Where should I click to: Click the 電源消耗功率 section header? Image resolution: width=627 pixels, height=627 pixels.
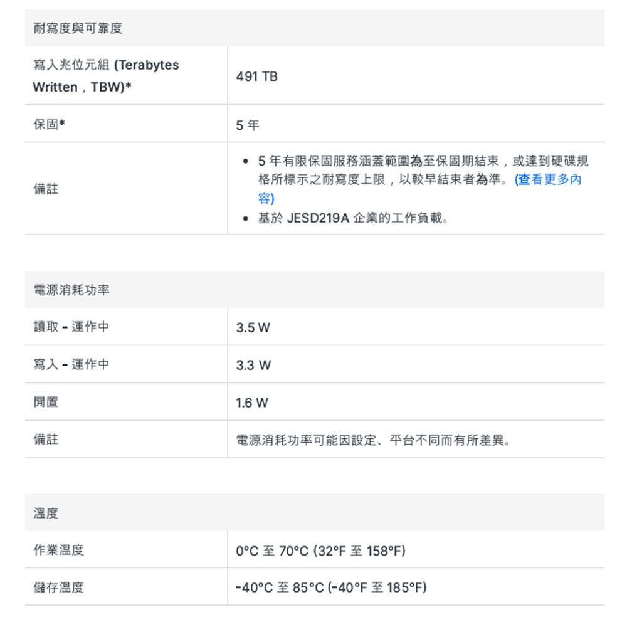coord(71,290)
